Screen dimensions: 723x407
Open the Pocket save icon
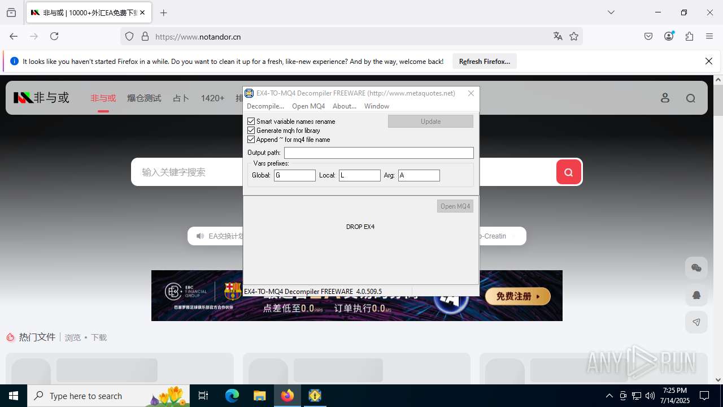[x=648, y=36]
